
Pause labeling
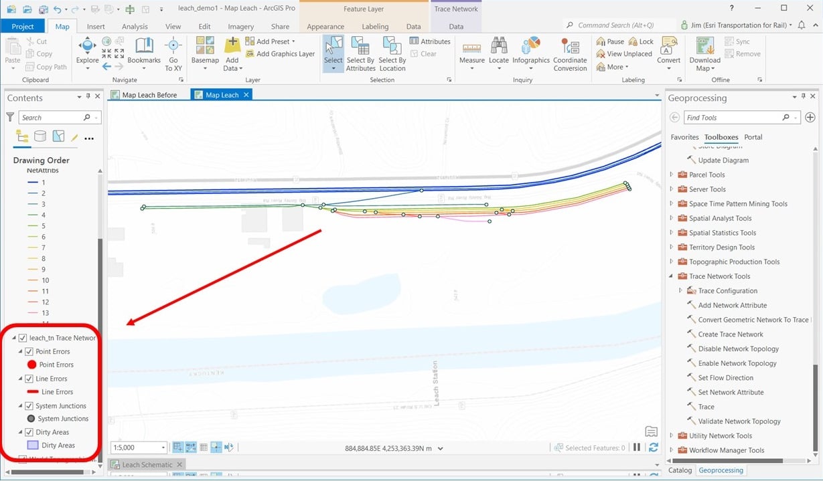click(x=610, y=41)
